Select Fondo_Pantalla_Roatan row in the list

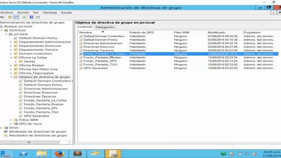pos(178,57)
